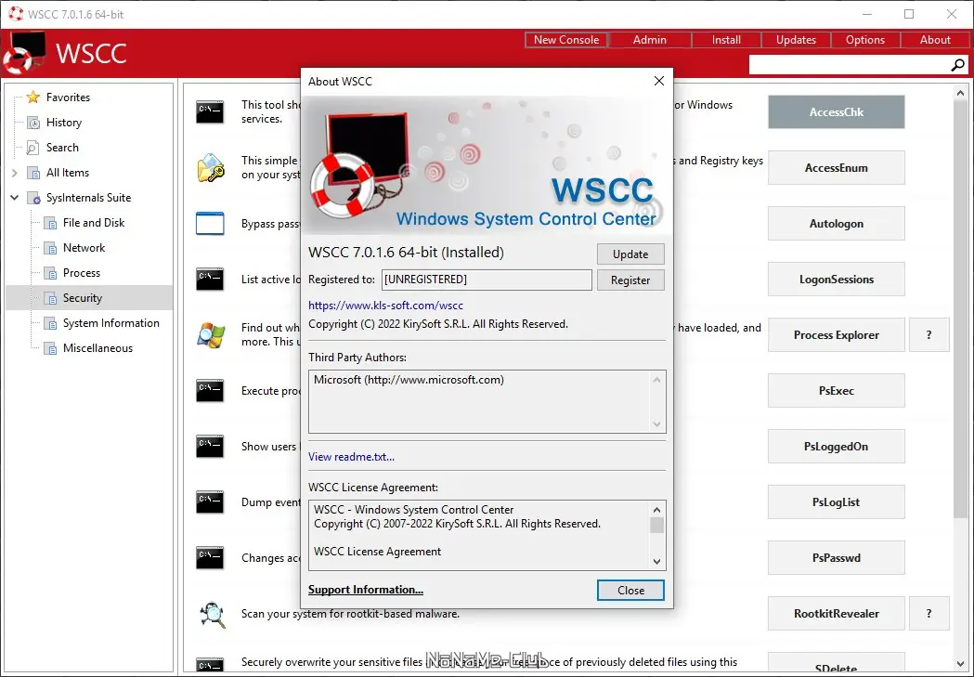The image size is (974, 677).
Task: Open the Install menu
Action: pyautogui.click(x=726, y=40)
